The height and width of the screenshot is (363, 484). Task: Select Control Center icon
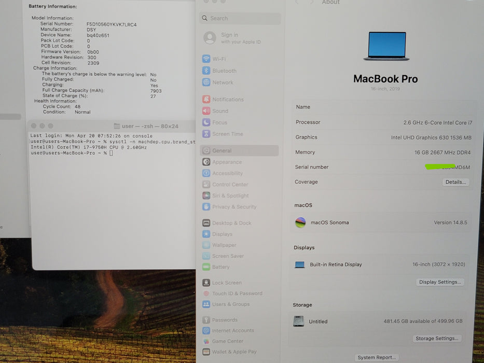click(206, 184)
